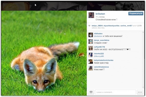Screen dimensions: 146x97
Task: Click the comment text 'Сладких снов'
Action: pyautogui.click(x=100, y=43)
